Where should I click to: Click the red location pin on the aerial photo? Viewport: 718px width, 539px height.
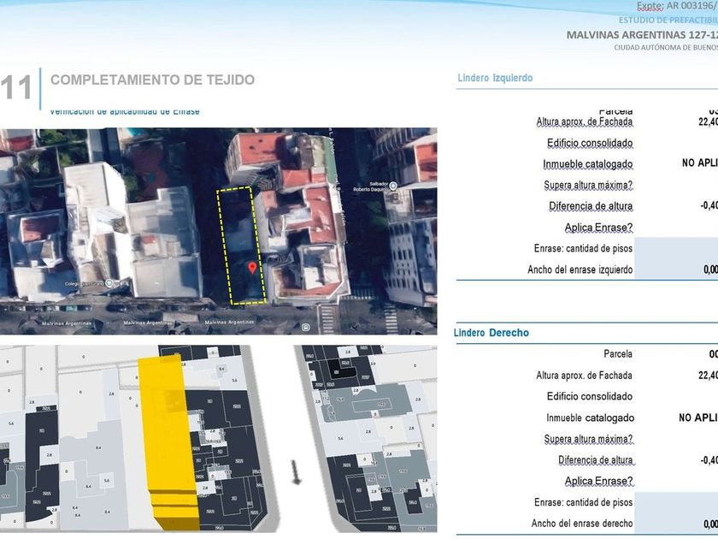[252, 268]
